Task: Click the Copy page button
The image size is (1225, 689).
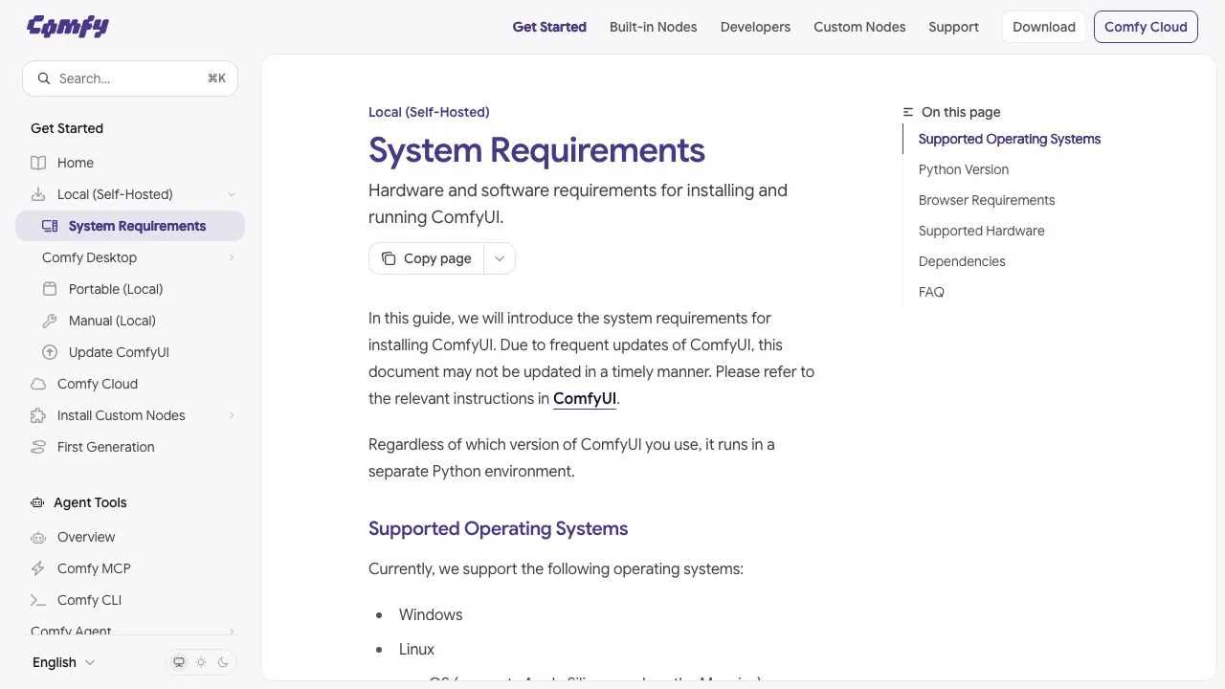Action: point(427,258)
